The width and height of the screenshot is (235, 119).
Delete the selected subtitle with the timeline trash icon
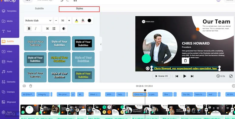(x=31, y=86)
